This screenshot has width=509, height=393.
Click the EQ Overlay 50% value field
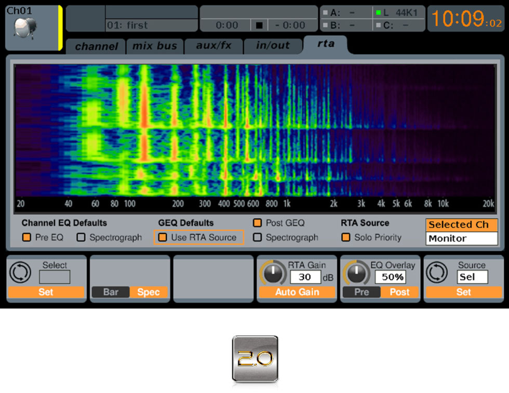point(393,277)
